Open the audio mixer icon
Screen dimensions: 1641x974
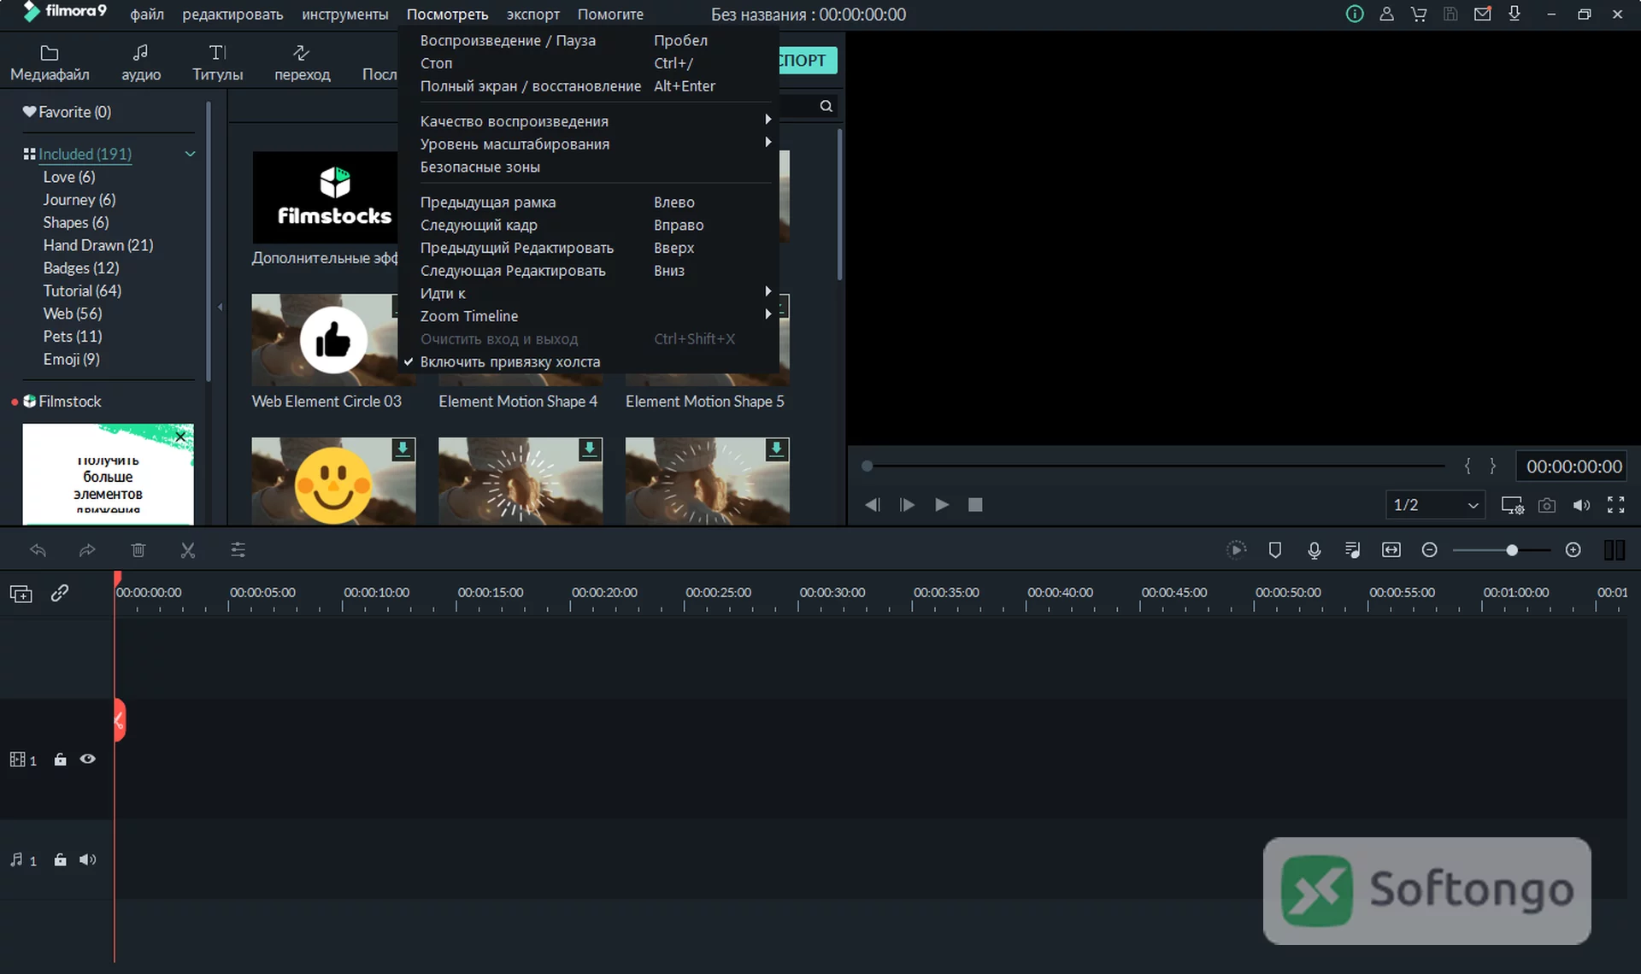point(1352,550)
